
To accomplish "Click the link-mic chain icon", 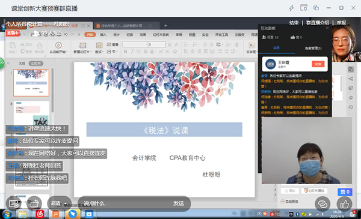I will pyautogui.click(x=322, y=204).
